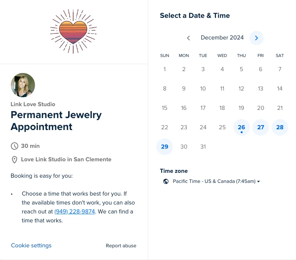Click the host profile photo
296x260 pixels.
[23, 85]
